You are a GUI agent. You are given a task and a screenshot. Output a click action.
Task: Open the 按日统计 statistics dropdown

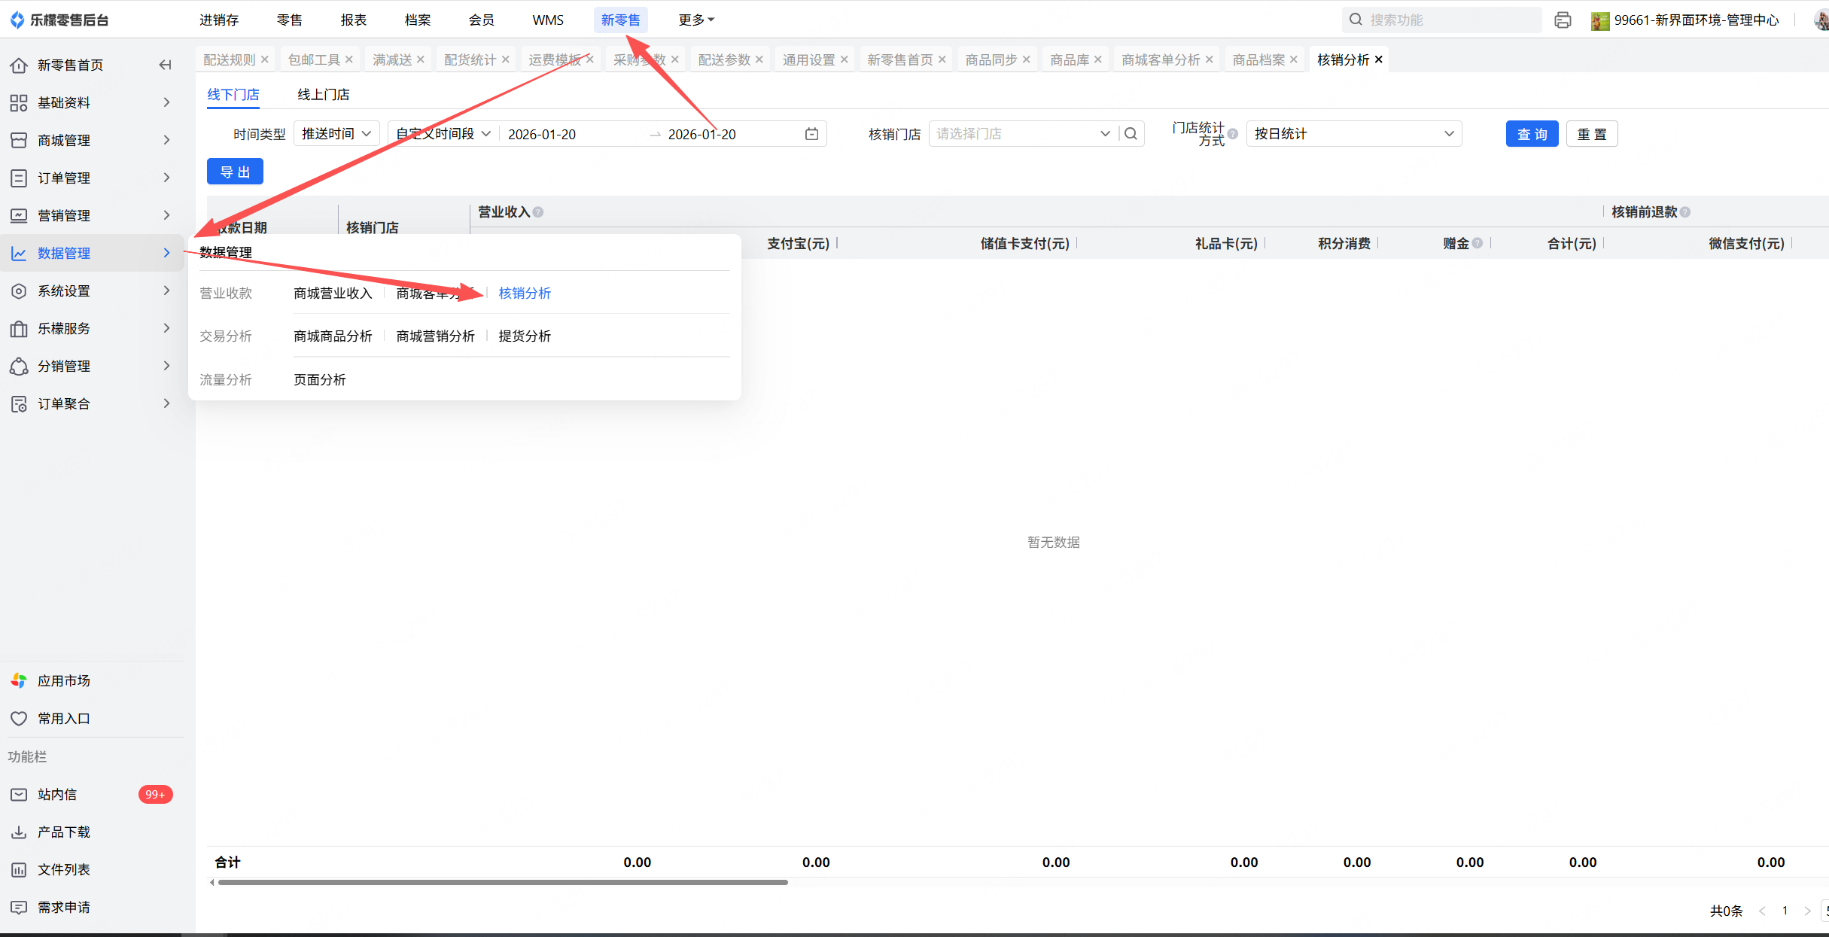click(1353, 134)
